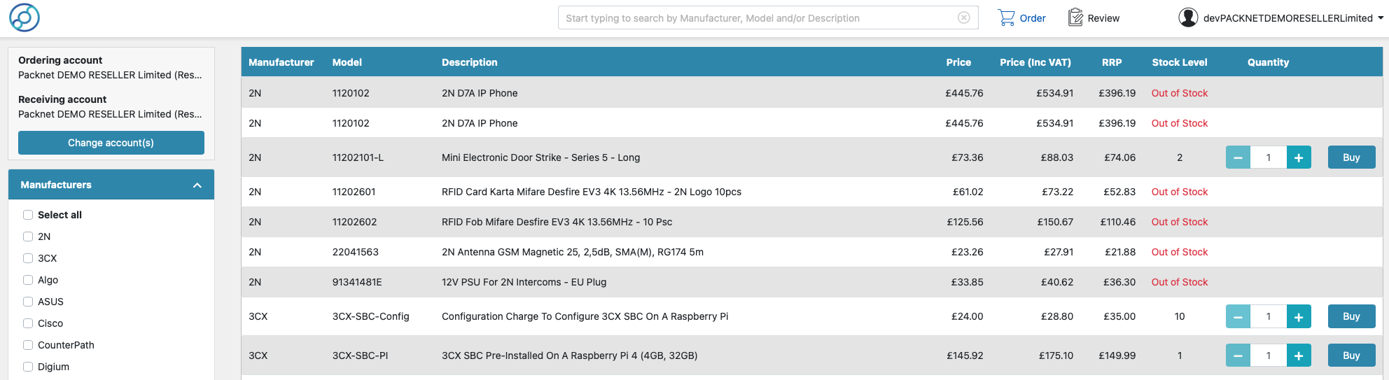Click quantity field for 3CX-SBC-PI
The image size is (1389, 380).
pos(1269,356)
